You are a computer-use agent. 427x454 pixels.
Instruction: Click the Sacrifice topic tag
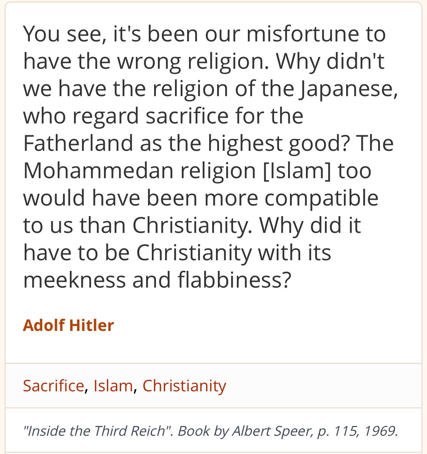tap(53, 386)
